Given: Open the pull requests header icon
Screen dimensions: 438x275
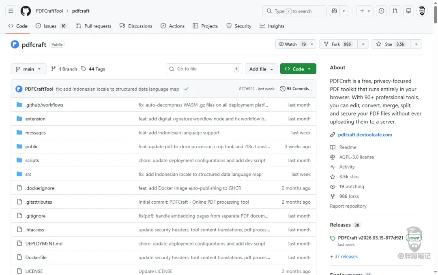Looking at the screenshot, I should pyautogui.click(x=395, y=11).
